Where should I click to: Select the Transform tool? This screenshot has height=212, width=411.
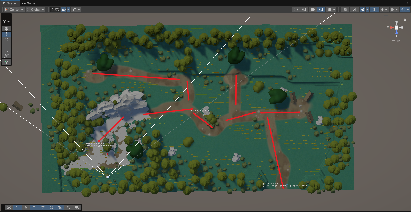(6, 56)
